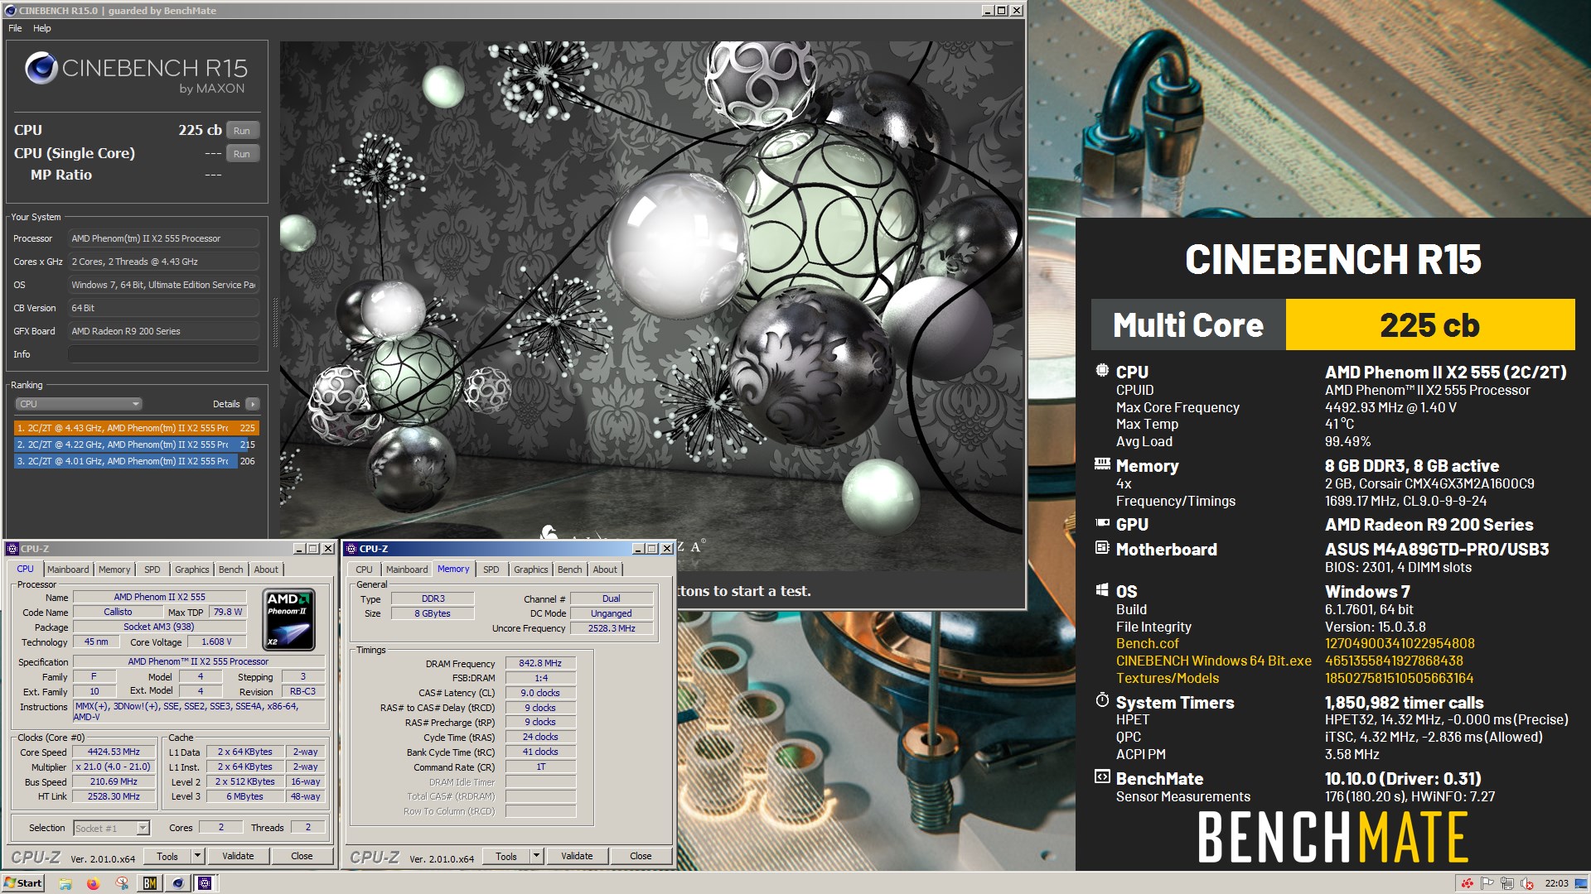Viewport: 1591px width, 894px height.
Task: Switch to Mainboard tab in left CPU-Z window
Action: [x=68, y=570]
